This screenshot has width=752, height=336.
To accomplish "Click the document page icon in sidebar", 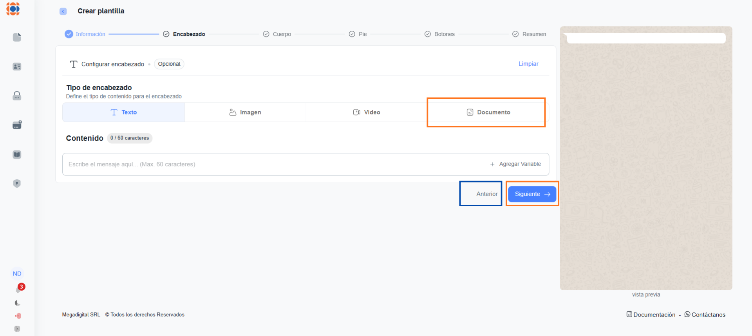I will [17, 37].
